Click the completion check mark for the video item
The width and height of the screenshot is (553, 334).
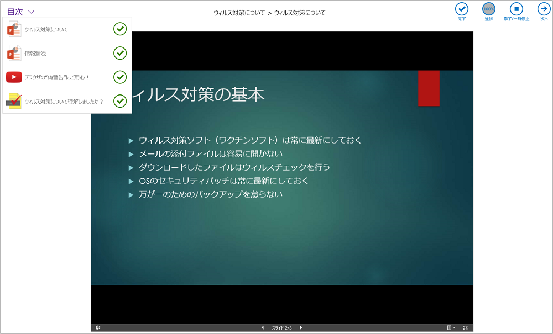(x=120, y=77)
